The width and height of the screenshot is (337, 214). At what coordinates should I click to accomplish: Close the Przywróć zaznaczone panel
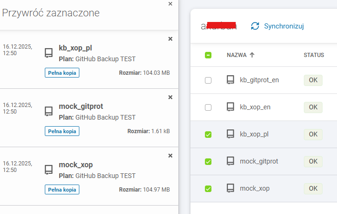pos(170,4)
